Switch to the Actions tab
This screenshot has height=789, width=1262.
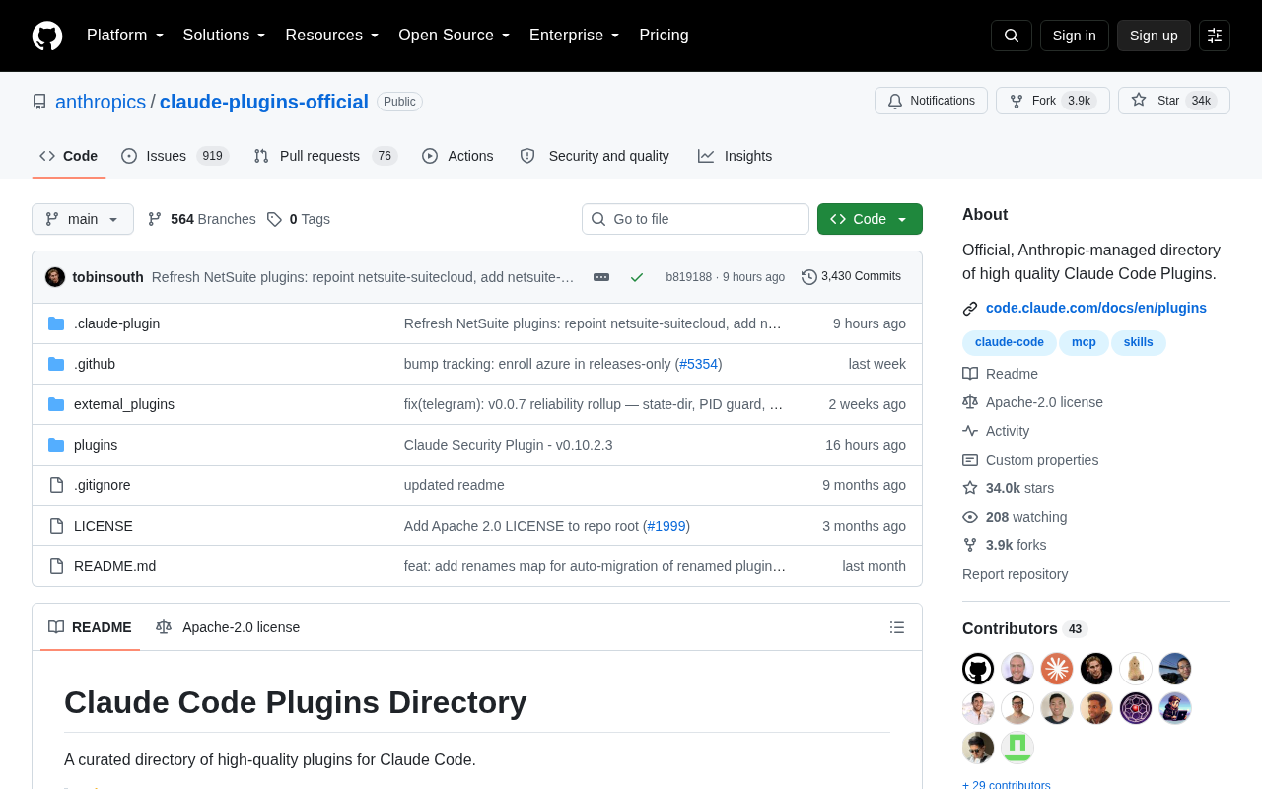tap(457, 156)
